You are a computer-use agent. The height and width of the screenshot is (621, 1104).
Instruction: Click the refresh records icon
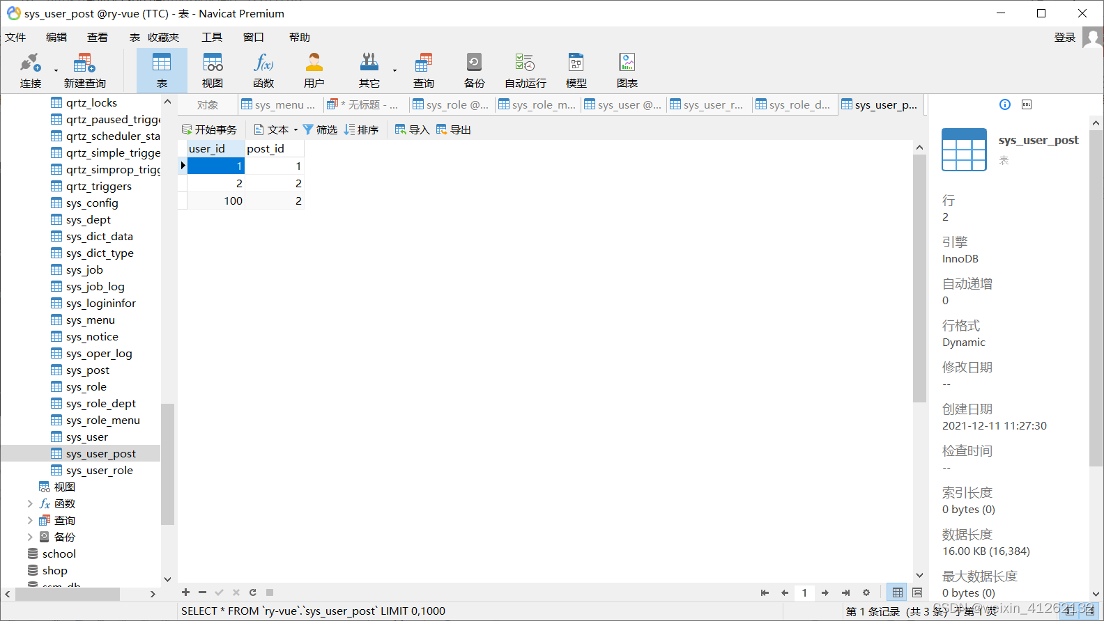253,592
